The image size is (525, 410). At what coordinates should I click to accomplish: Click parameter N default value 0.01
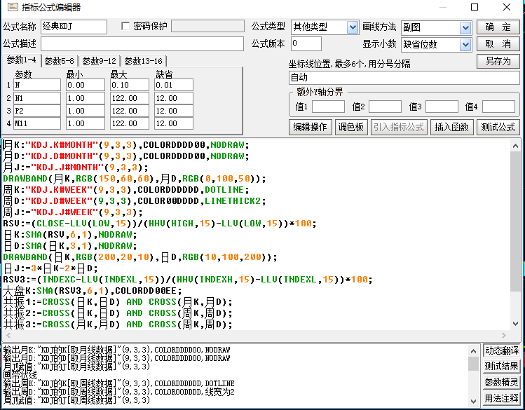174,85
